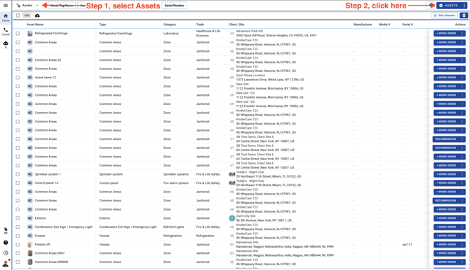Click the Teddy's Night Club image in Sprinkler row
Image resolution: width=470 pixels, height=270 pixels.
[231, 174]
